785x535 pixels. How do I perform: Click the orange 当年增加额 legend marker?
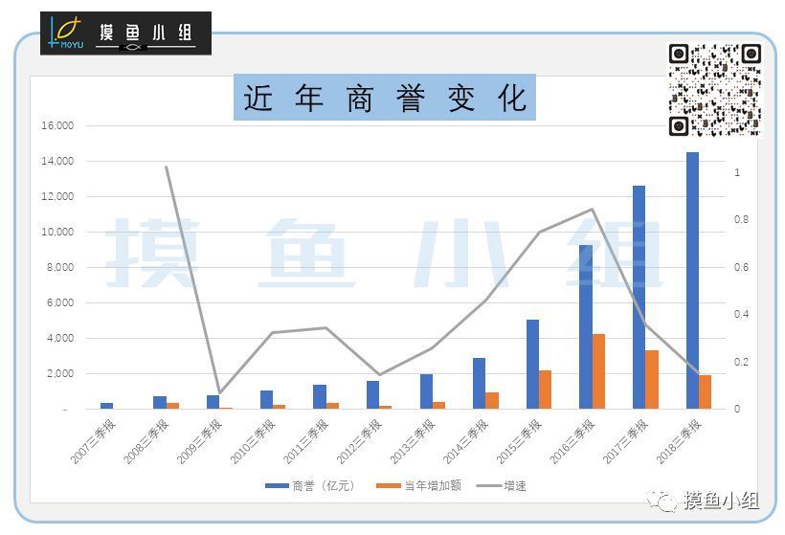[389, 486]
